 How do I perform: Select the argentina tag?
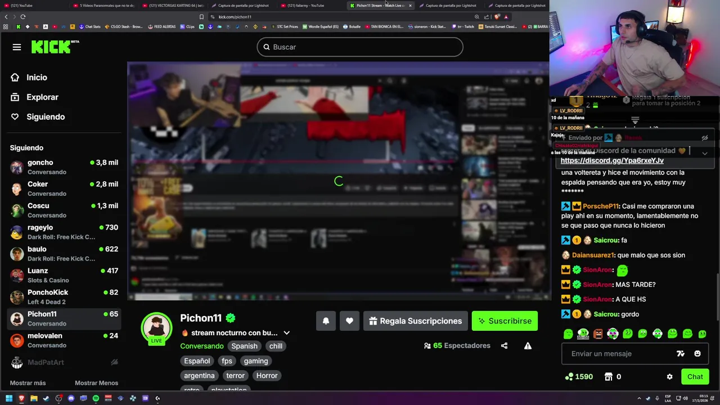[x=199, y=376]
